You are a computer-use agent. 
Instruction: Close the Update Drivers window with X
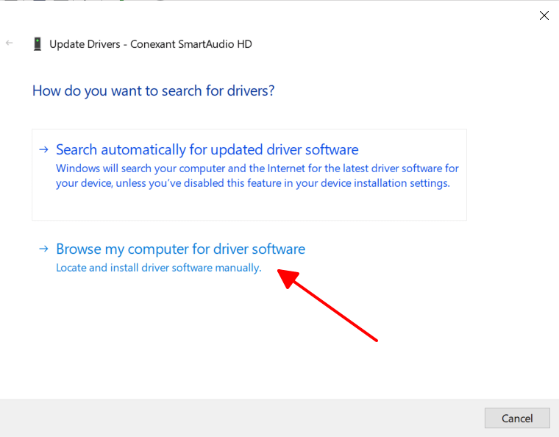point(544,15)
